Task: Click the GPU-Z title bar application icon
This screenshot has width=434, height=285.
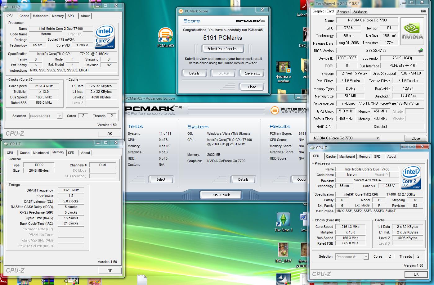Action: 312,4
